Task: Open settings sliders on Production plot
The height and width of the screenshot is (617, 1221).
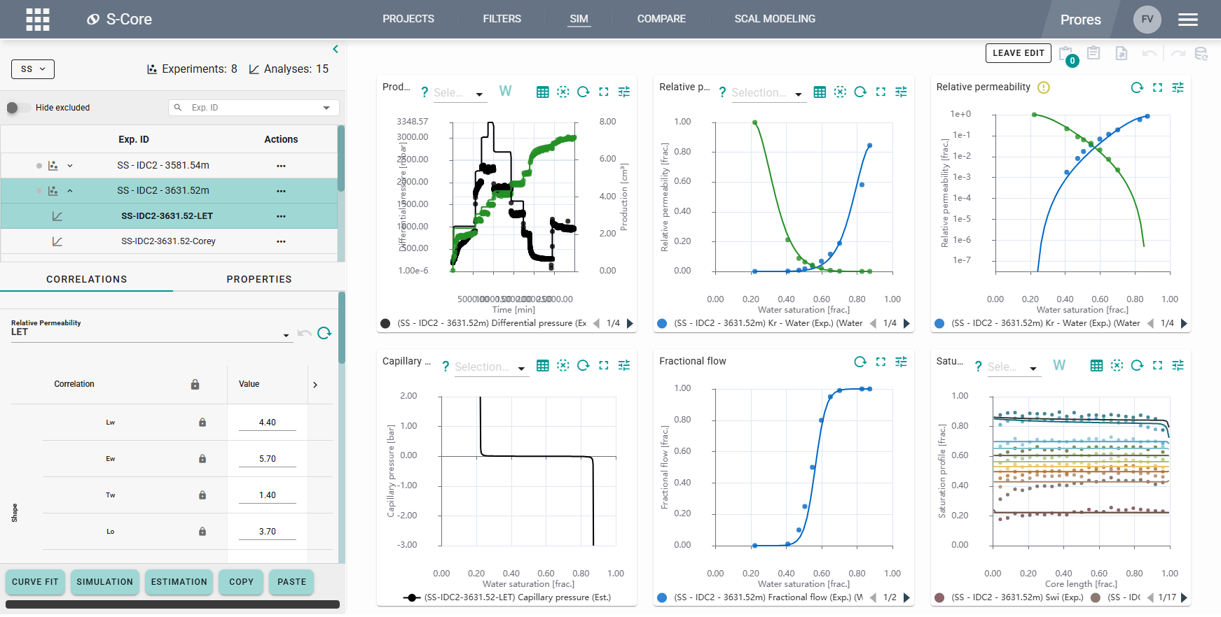Action: 623,92
